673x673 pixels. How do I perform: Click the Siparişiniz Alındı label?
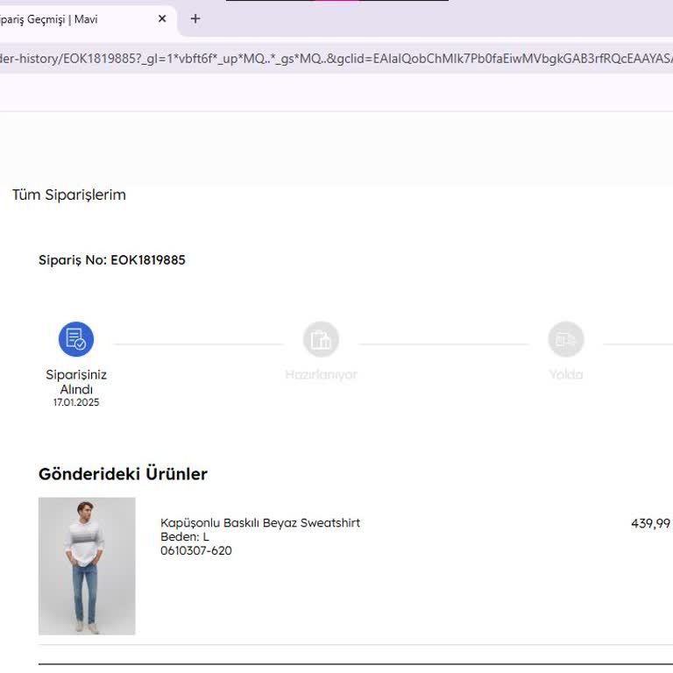pos(76,381)
